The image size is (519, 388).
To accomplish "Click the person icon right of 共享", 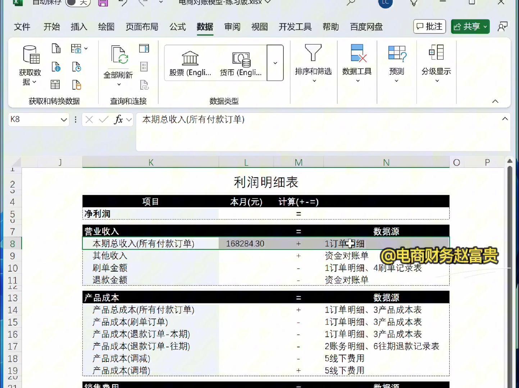I will 502,27.
